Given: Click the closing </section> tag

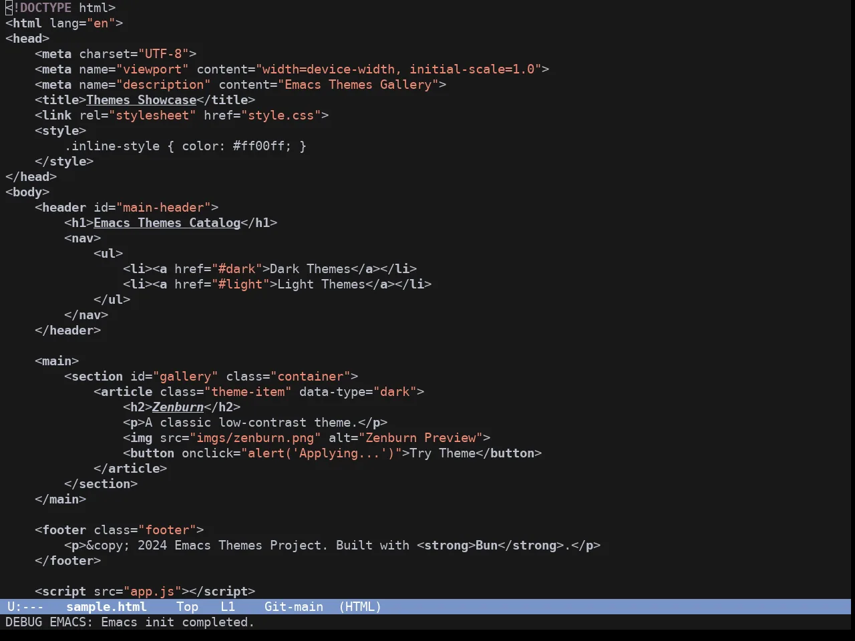Looking at the screenshot, I should click(101, 484).
